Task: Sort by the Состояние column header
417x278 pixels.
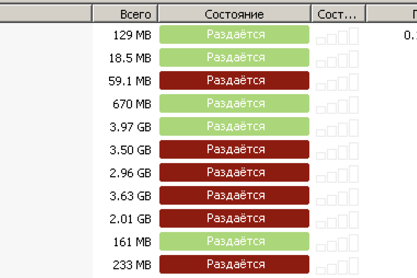Action: [x=234, y=14]
